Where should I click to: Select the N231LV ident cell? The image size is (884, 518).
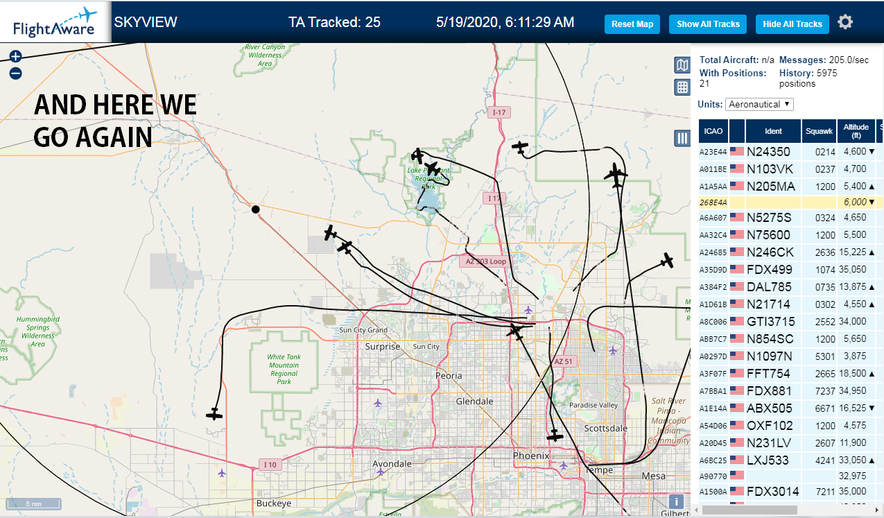click(773, 442)
